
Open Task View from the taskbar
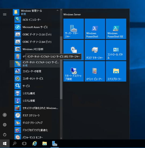tap(24, 144)
